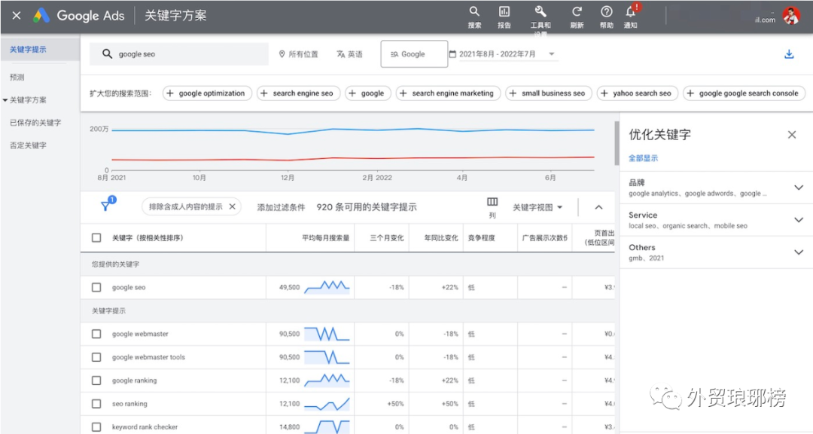Remove the 排除含成人内容的提示 filter chip
Screen dimensions: 813x434
pos(233,206)
